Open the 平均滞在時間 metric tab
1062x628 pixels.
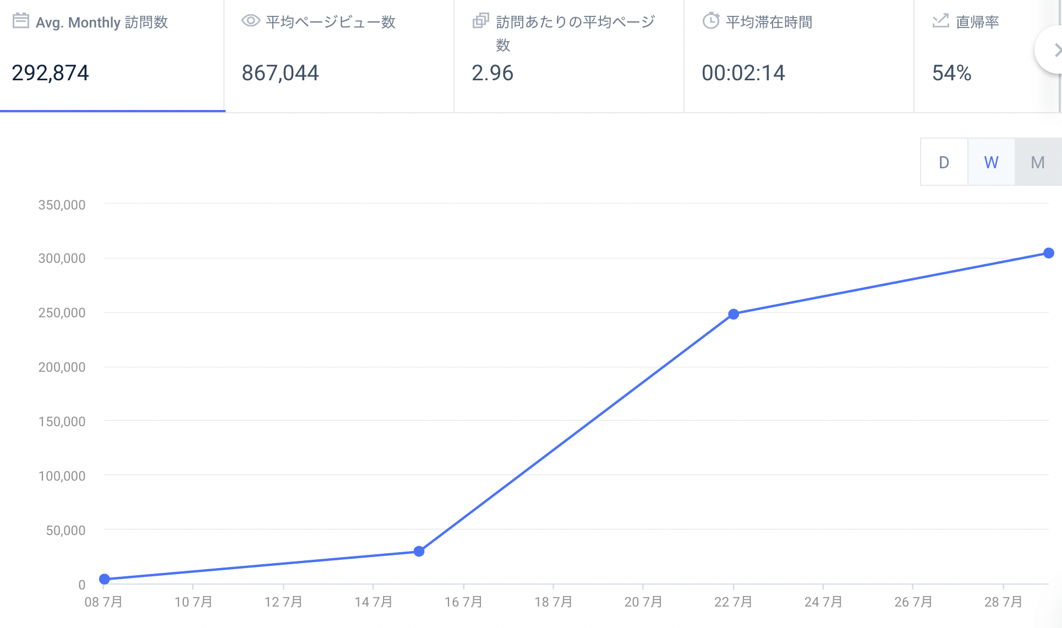[x=799, y=56]
